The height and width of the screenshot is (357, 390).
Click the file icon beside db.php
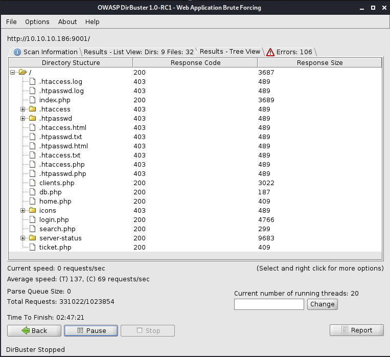pyautogui.click(x=32, y=192)
